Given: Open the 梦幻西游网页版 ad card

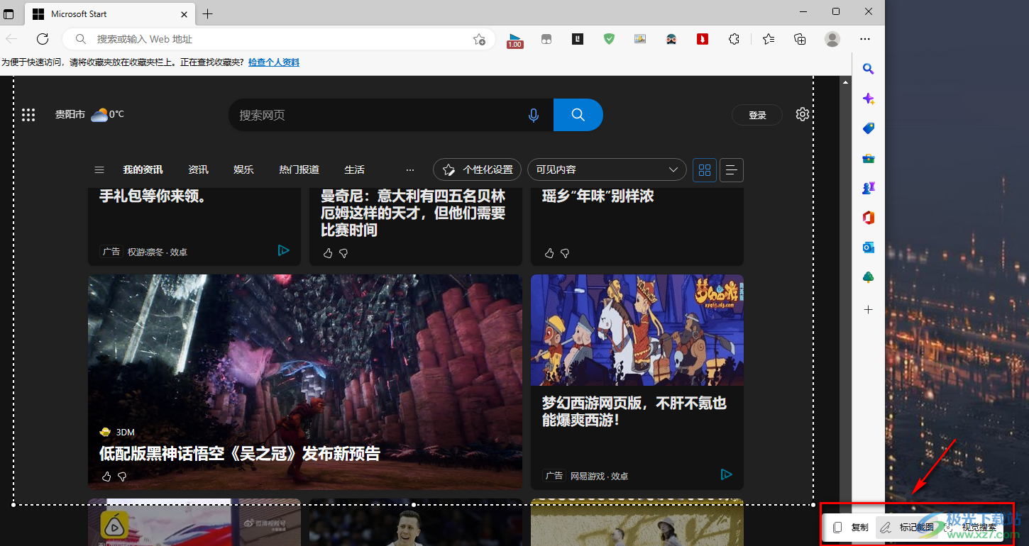Looking at the screenshot, I should [x=637, y=381].
